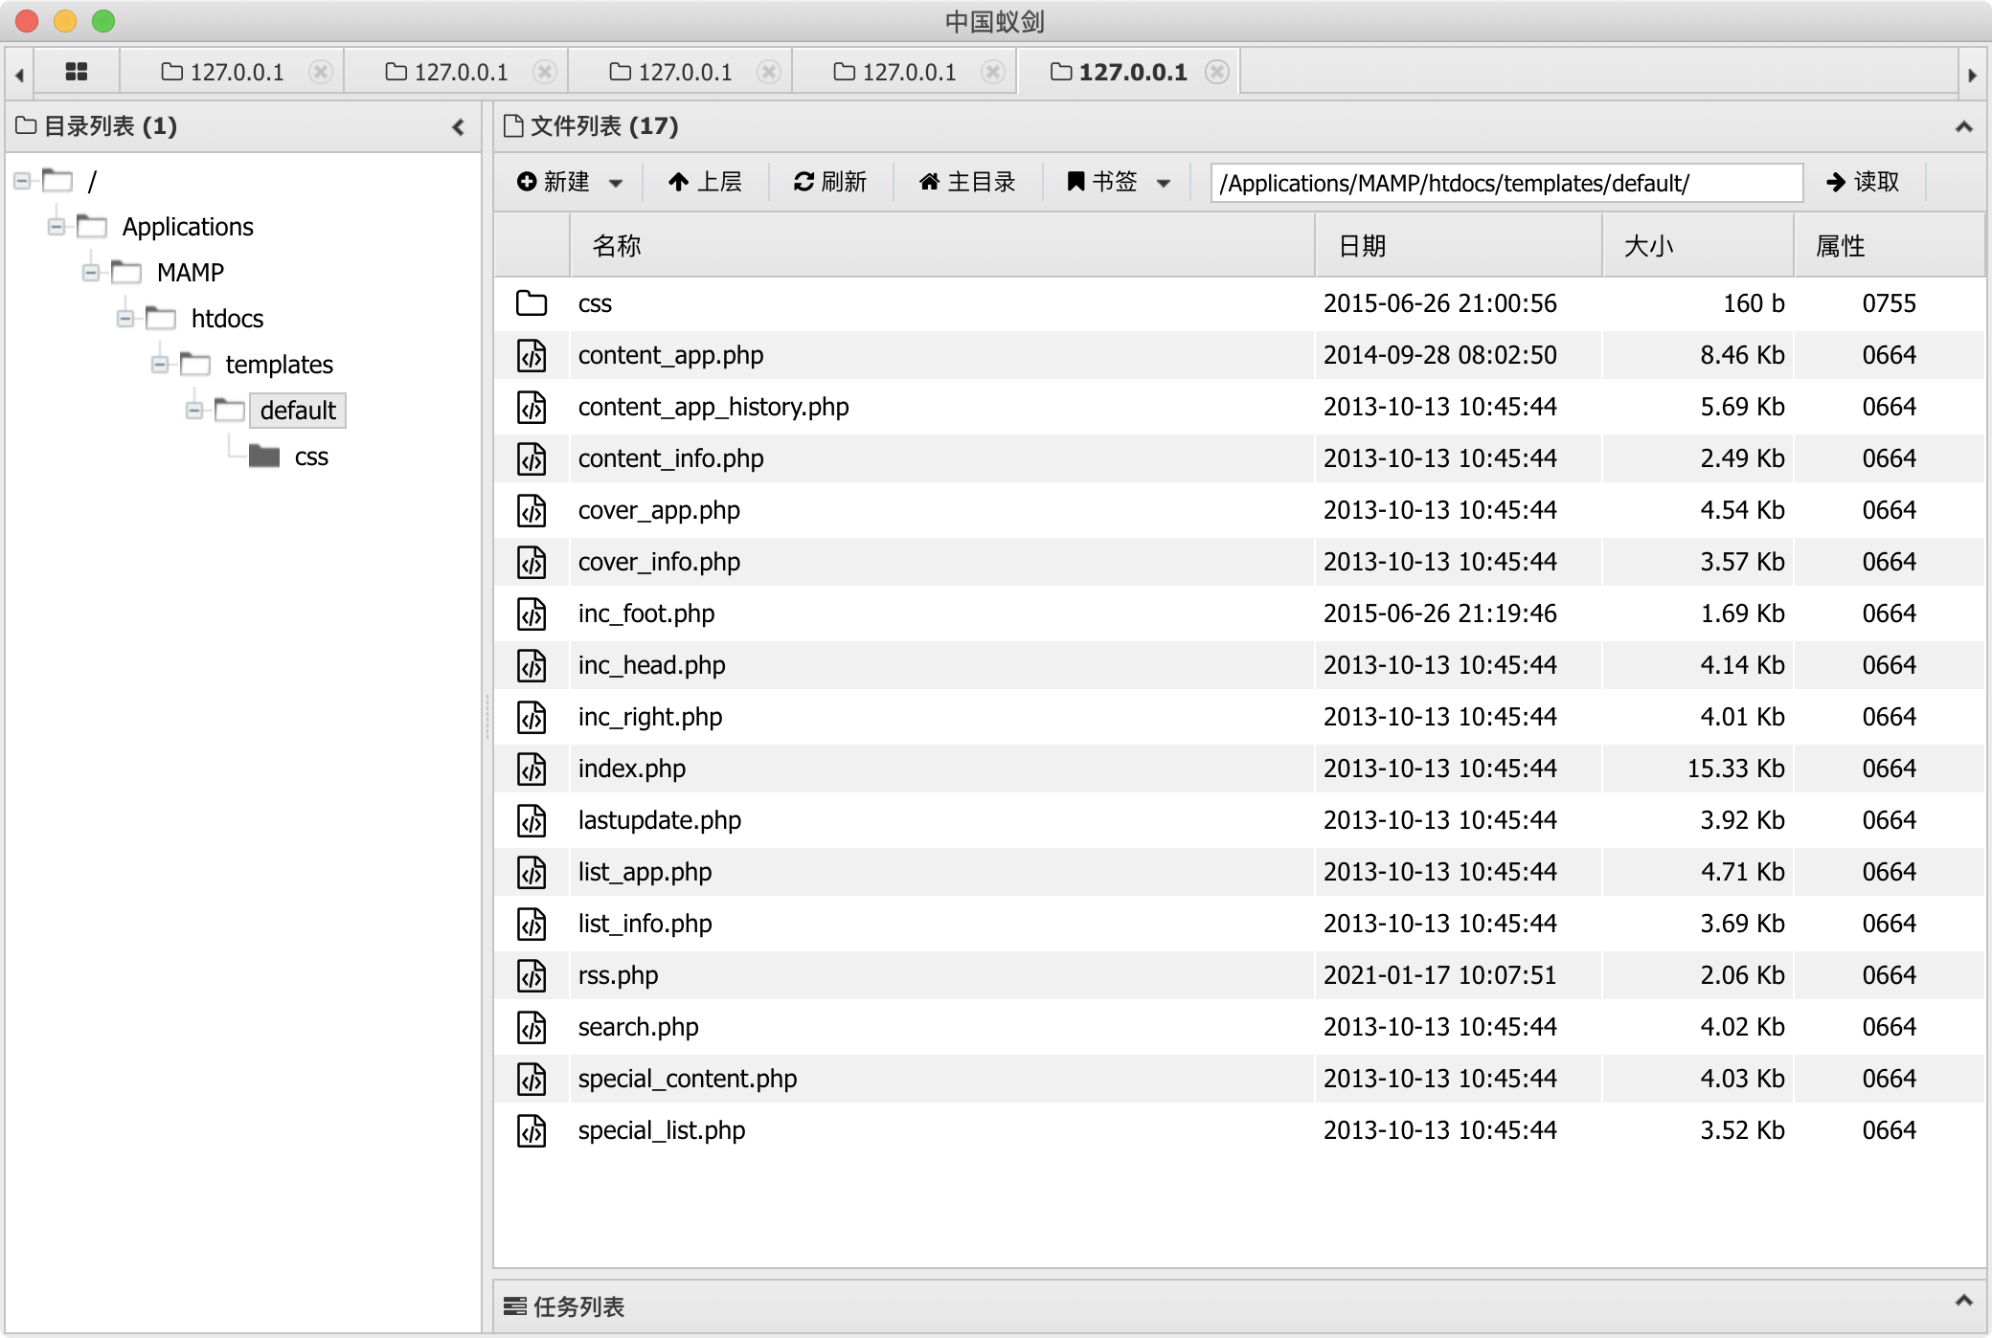1992x1338 pixels.
Task: Click the grid home view icon
Action: click(77, 72)
